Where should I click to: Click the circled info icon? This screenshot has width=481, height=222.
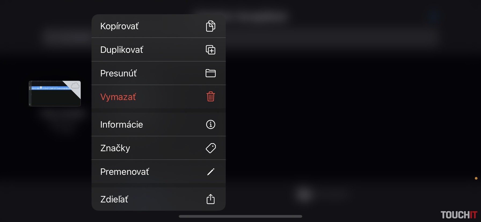(211, 124)
